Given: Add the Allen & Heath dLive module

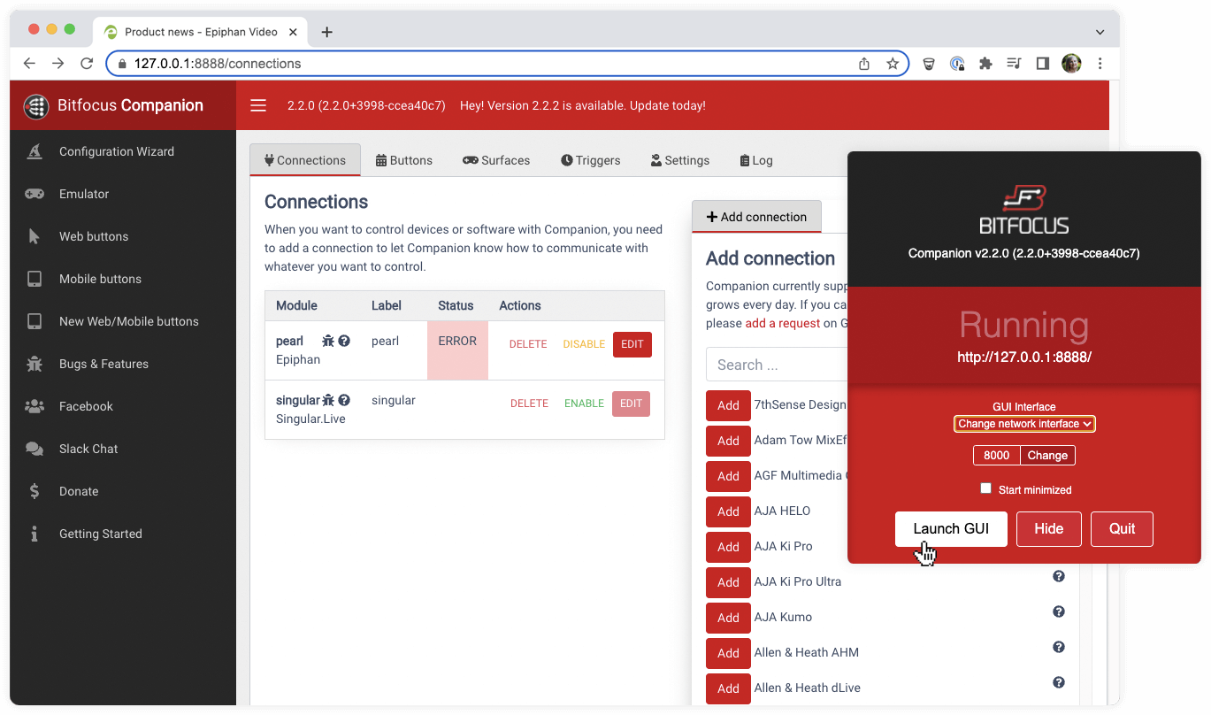Looking at the screenshot, I should (728, 688).
